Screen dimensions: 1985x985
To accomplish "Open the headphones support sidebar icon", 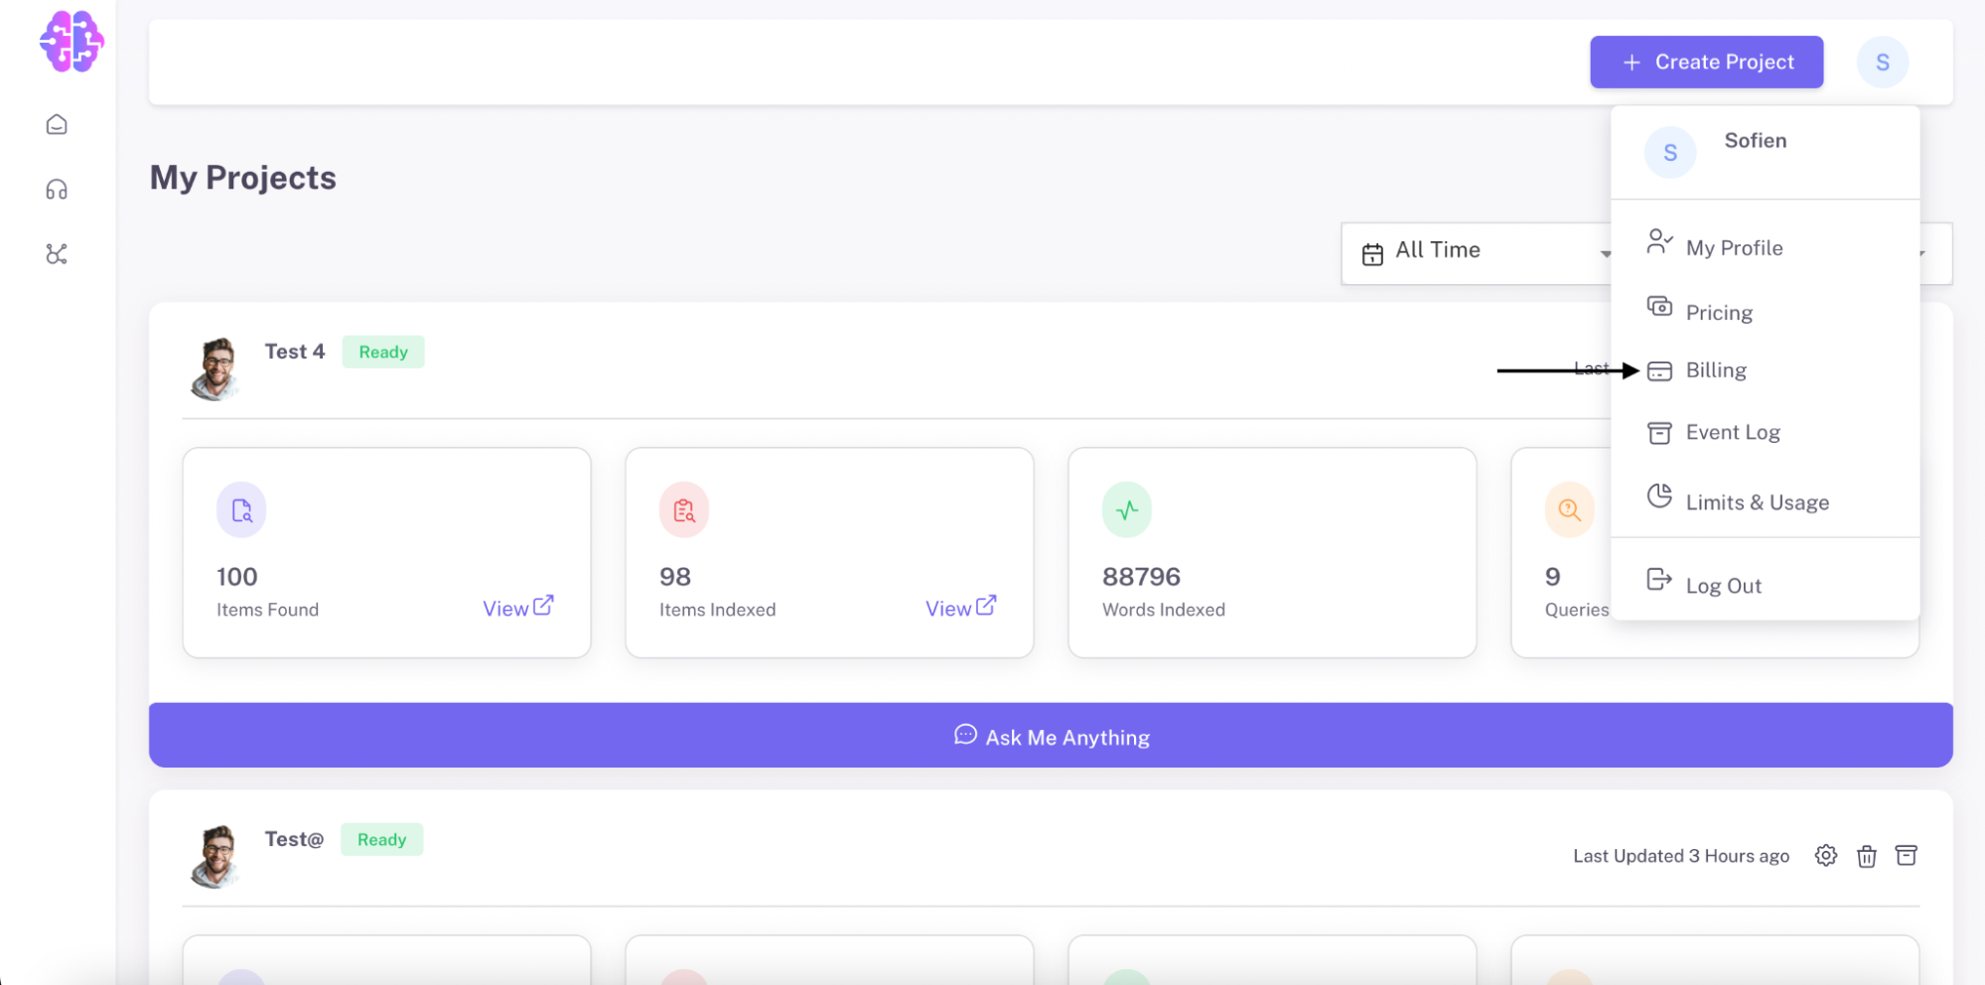I will (57, 190).
